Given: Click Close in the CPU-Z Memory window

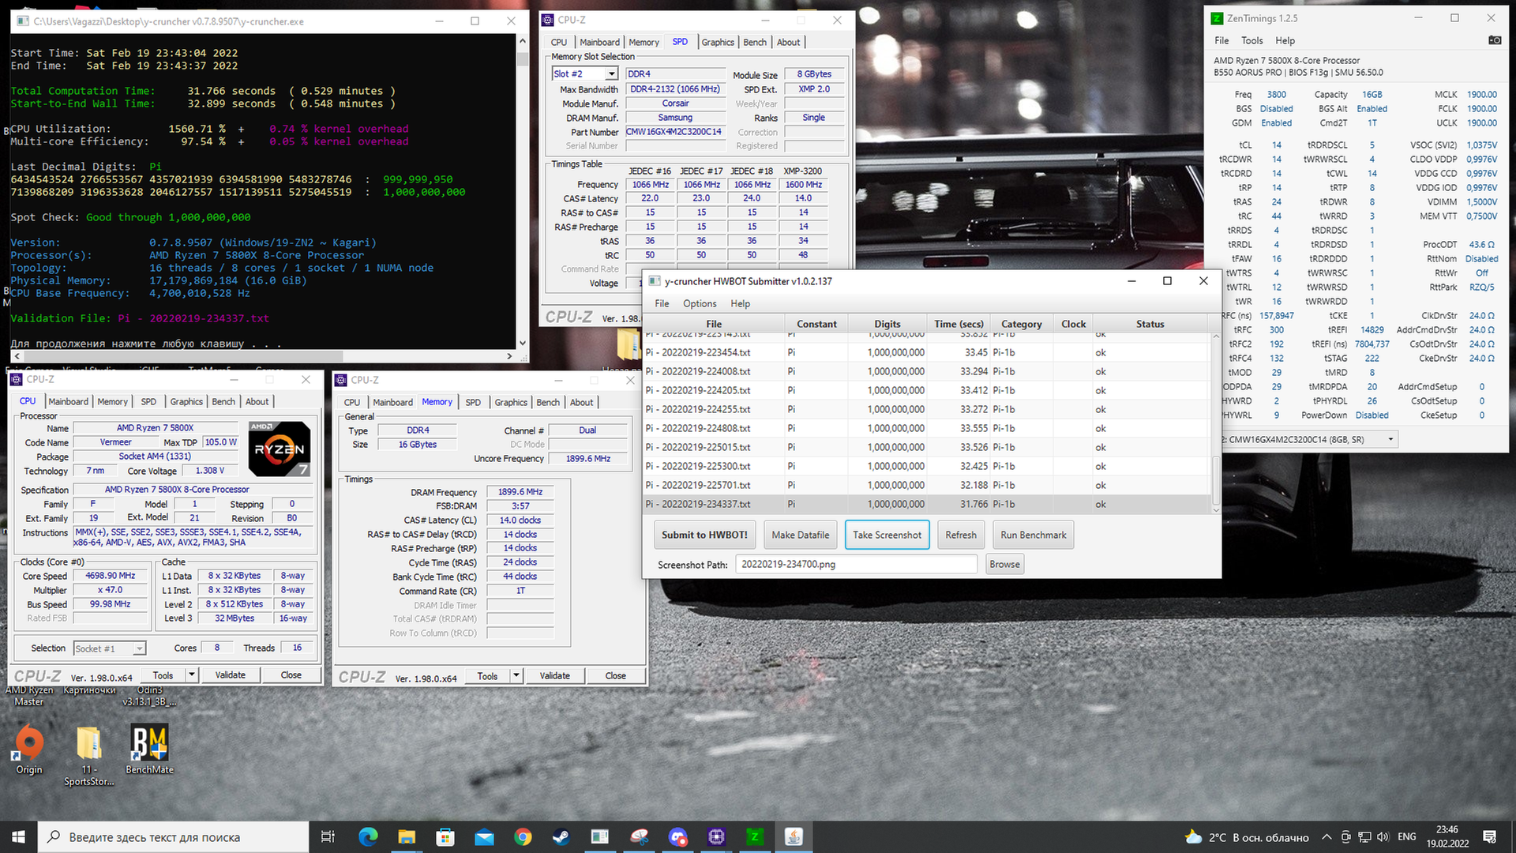Looking at the screenshot, I should (x=615, y=676).
